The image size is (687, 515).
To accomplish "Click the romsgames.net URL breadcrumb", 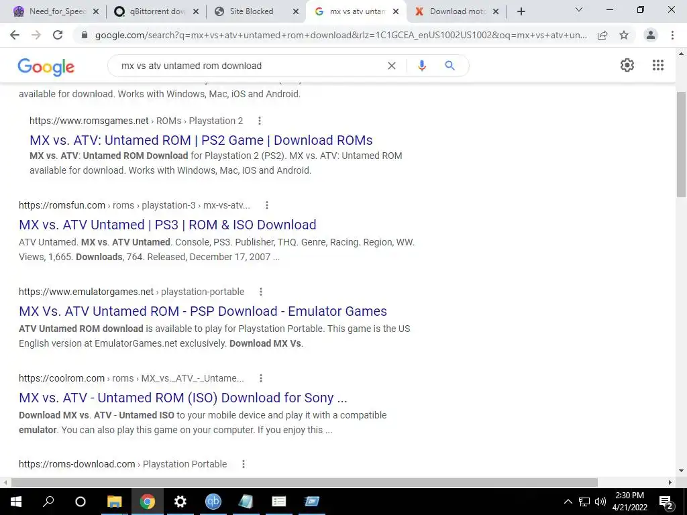I will [136, 121].
